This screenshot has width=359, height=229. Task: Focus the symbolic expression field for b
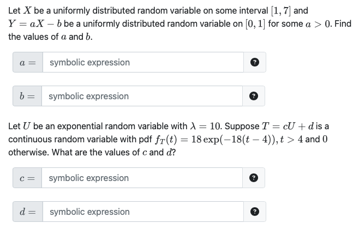click(x=142, y=96)
